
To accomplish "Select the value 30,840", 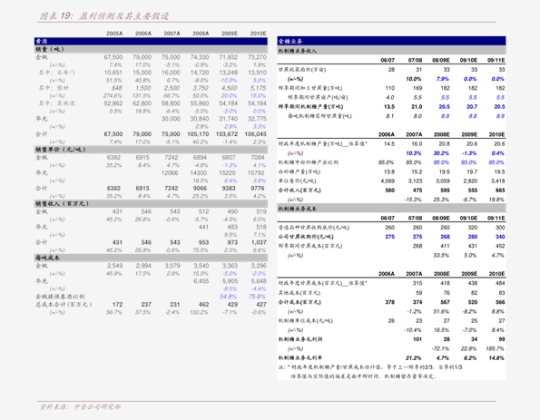I will pos(200,119).
